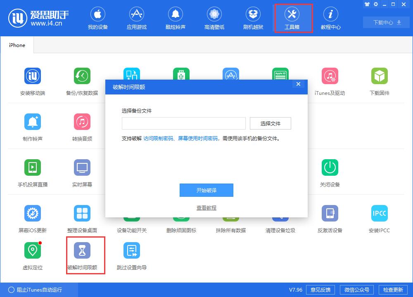
Task: Click the 检查更新 update button
Action: pyautogui.click(x=394, y=290)
